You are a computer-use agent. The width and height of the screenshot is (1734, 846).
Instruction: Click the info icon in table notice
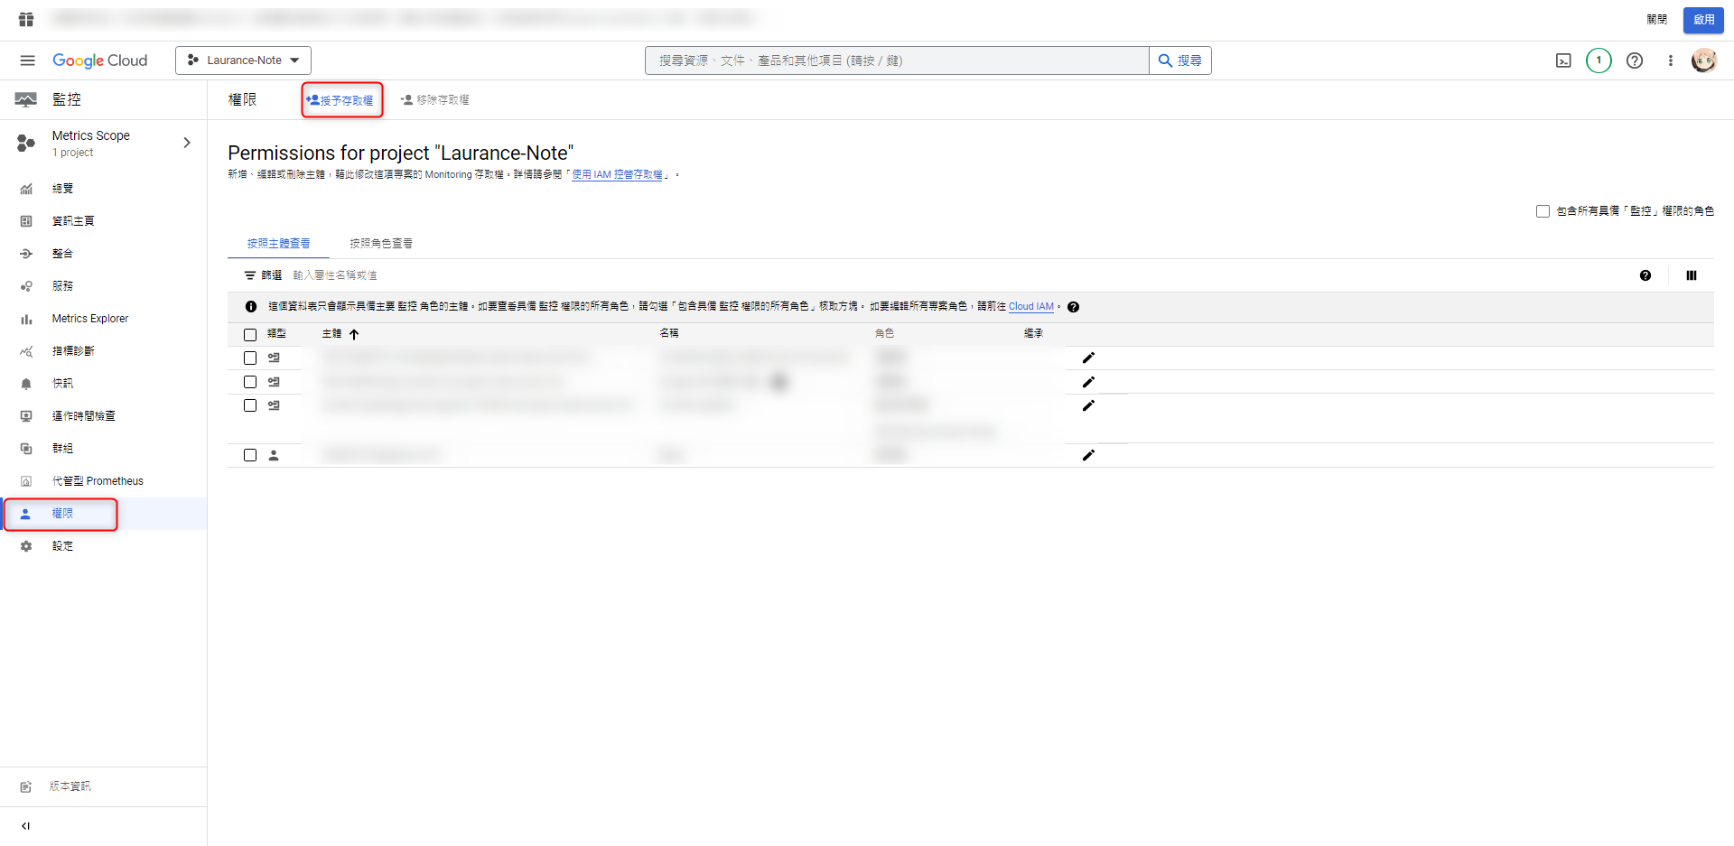coord(251,307)
